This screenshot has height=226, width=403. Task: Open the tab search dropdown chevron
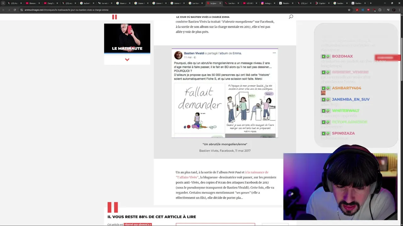click(x=4, y=3)
